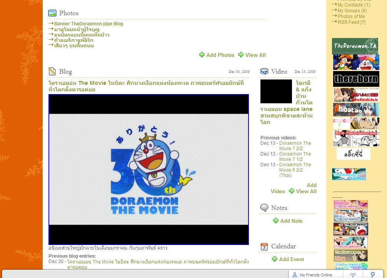Click the green plus icon beside Add Photos
This screenshot has width=387, height=278.
202,55
